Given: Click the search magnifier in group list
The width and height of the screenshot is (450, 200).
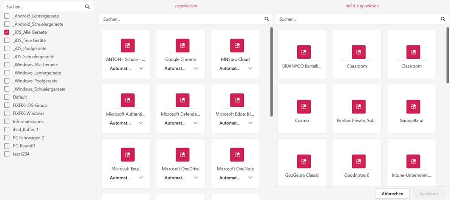Looking at the screenshot, I should pos(87,7).
